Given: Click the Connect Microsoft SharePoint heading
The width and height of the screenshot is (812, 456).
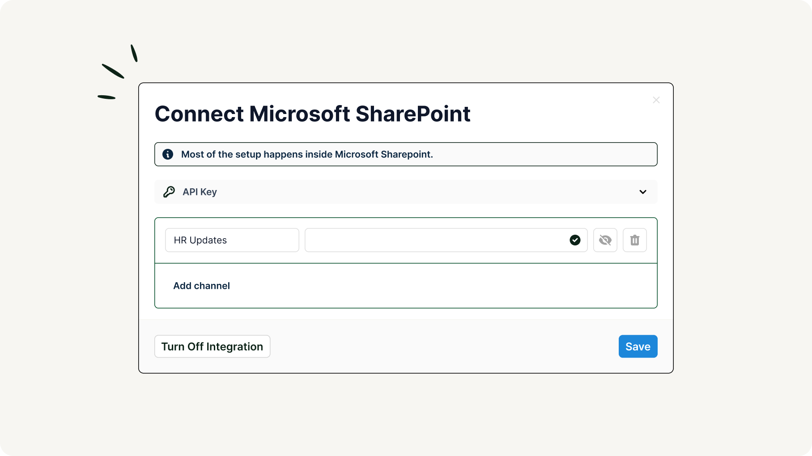Looking at the screenshot, I should coord(313,114).
